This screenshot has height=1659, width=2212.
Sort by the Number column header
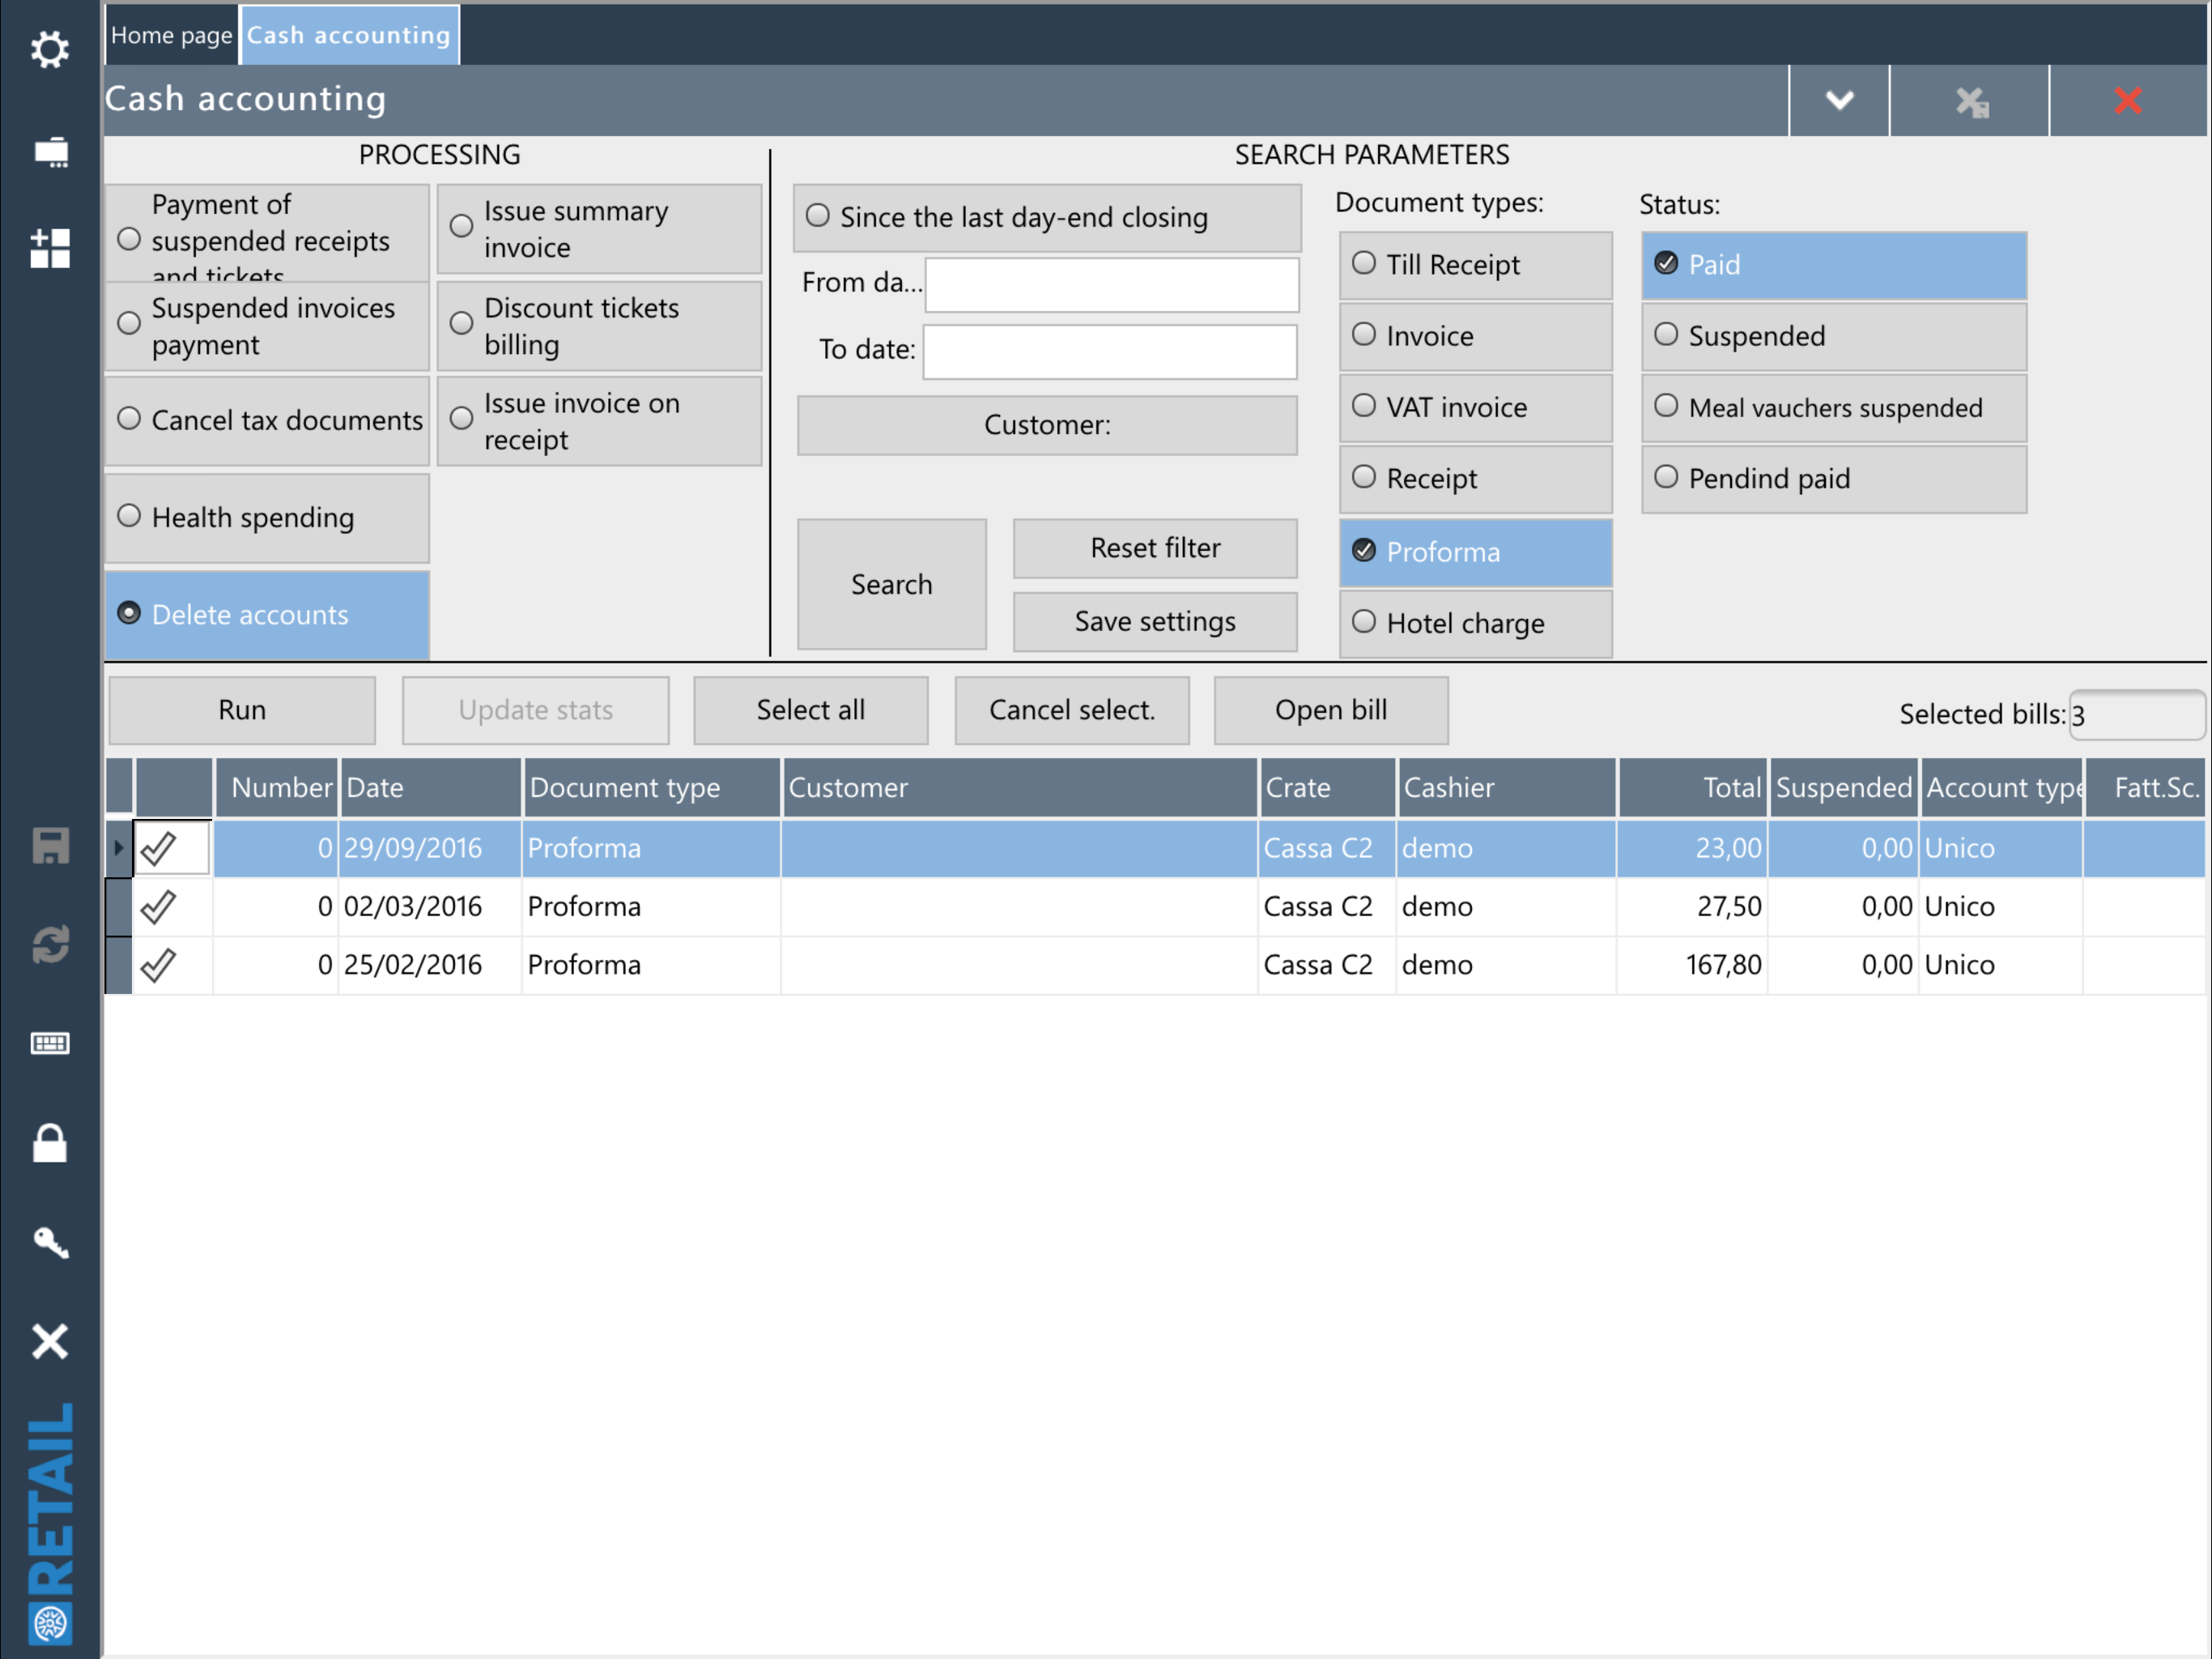277,787
